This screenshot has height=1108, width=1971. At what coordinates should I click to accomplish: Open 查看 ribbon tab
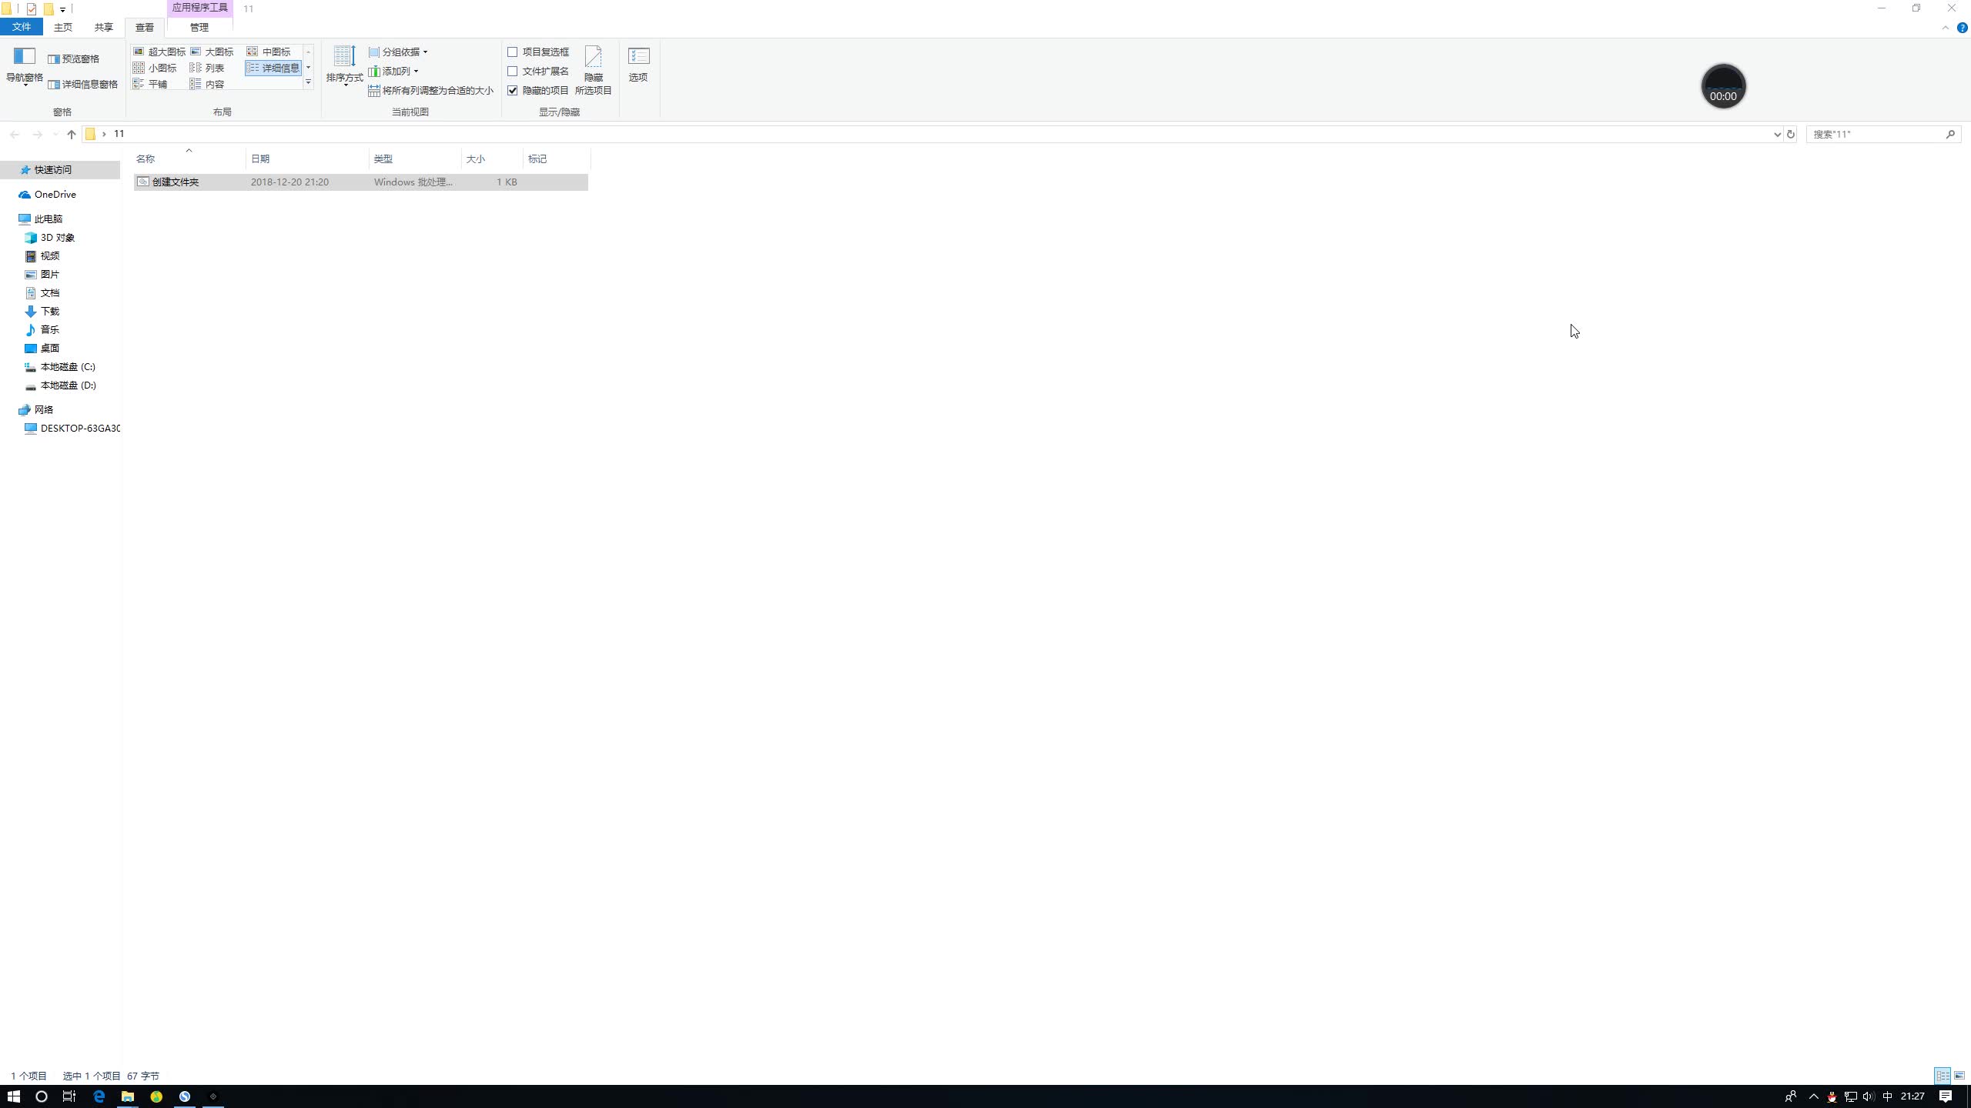point(145,27)
